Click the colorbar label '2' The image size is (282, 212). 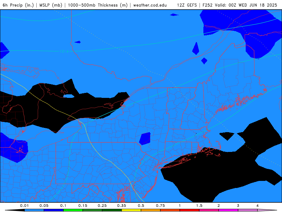(x=219, y=206)
